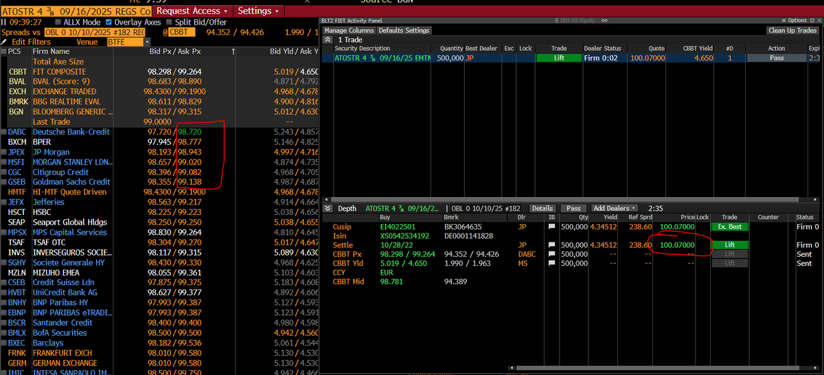Click the Defaults Settings button
Image resolution: width=824 pixels, height=375 pixels.
pyautogui.click(x=404, y=30)
